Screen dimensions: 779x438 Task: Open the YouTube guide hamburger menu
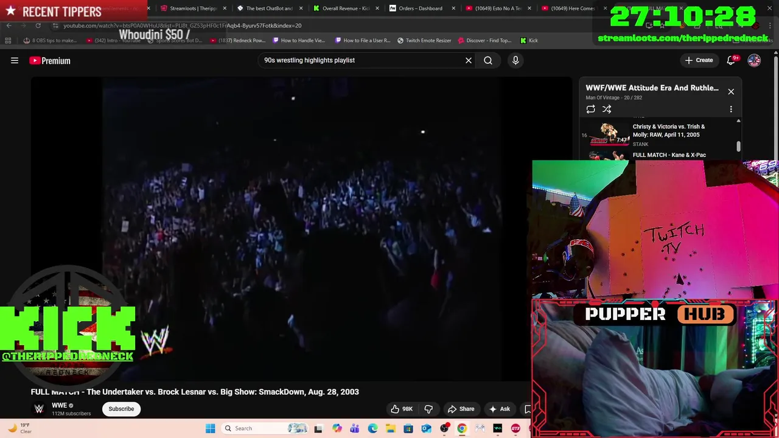pos(15,60)
